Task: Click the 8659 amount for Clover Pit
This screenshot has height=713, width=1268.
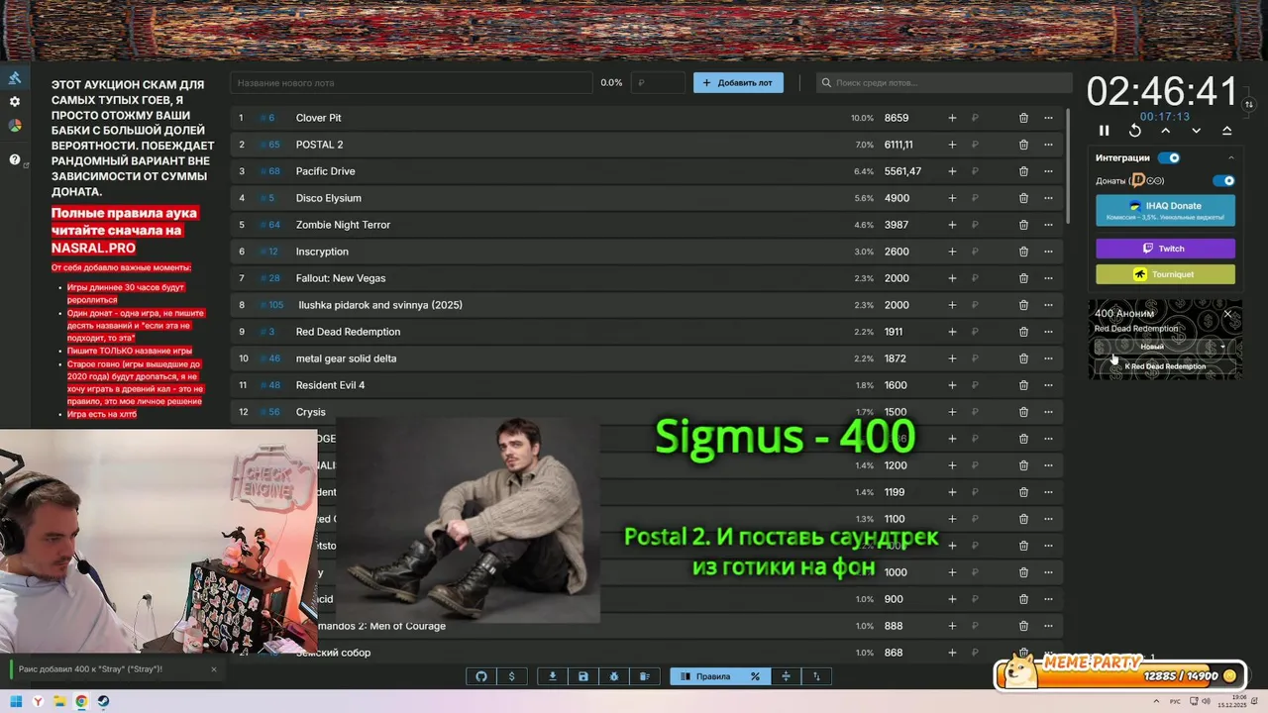Action: (x=897, y=118)
